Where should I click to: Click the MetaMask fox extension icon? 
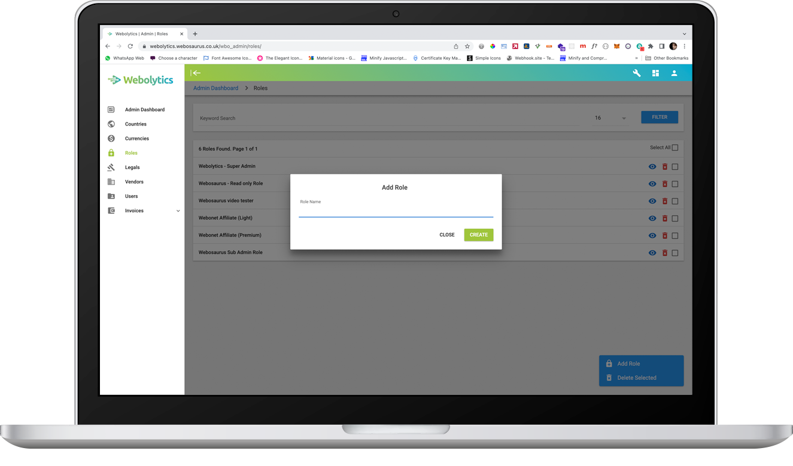(616, 46)
